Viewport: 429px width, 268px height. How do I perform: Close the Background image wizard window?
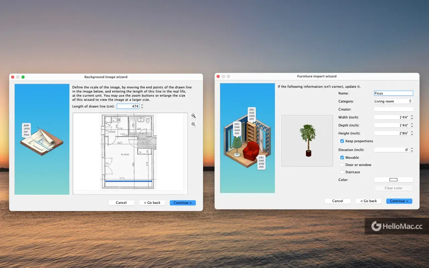(x=13, y=77)
